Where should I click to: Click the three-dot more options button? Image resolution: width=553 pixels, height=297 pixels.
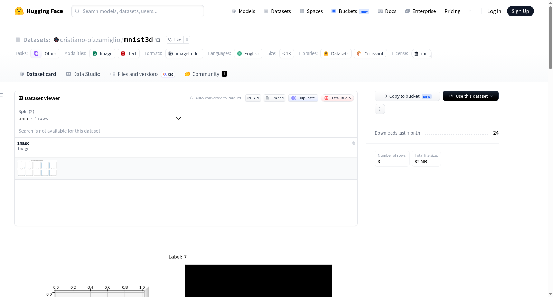[380, 109]
